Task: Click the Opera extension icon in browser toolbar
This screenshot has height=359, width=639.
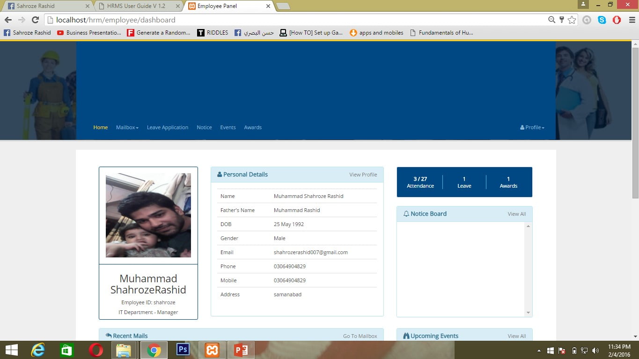Action: pos(617,20)
